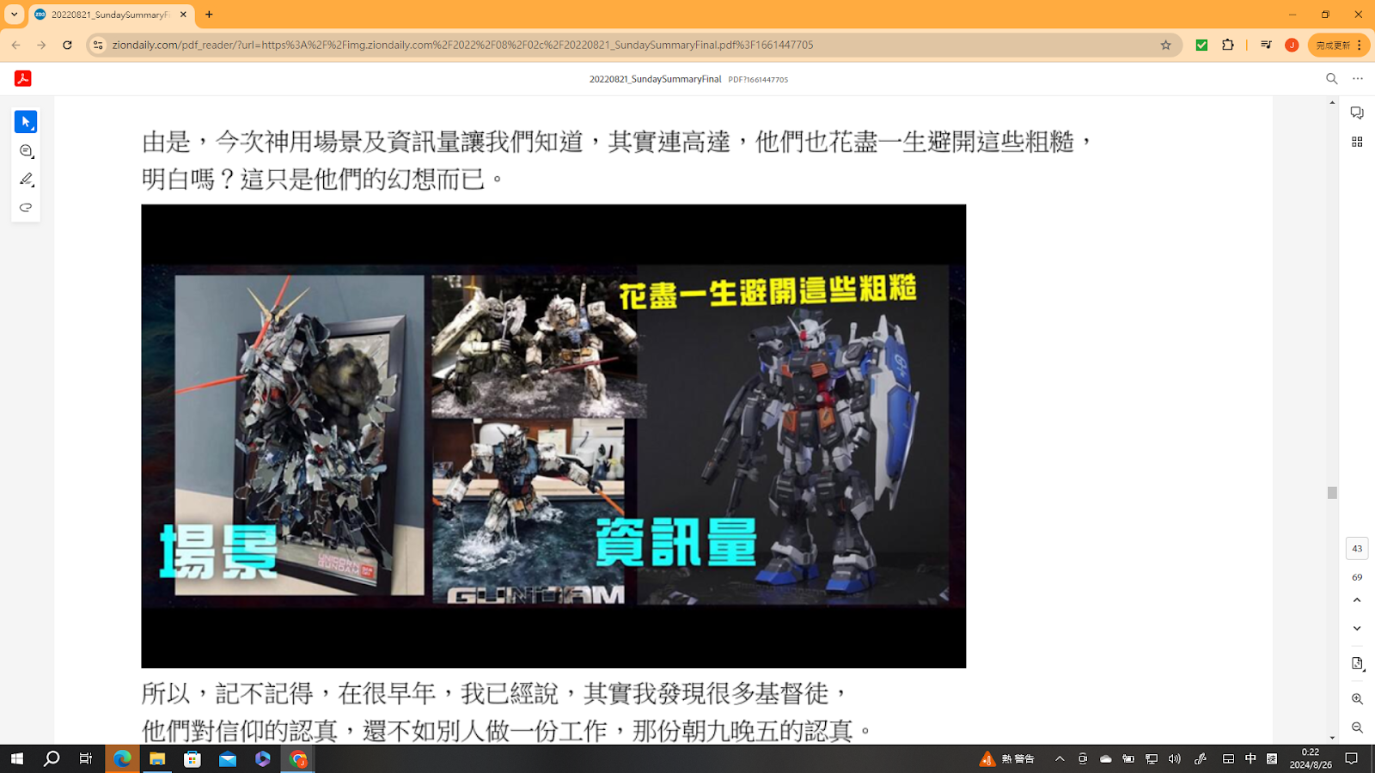Image resolution: width=1375 pixels, height=773 pixels.
Task: Open the Mail app from the taskbar
Action: pos(228,758)
